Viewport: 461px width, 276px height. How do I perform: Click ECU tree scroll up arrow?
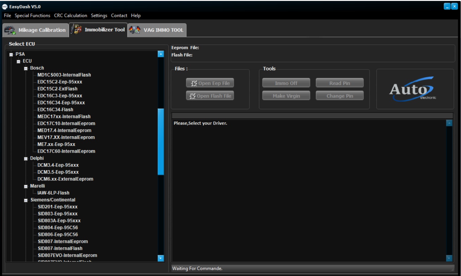pos(161,54)
